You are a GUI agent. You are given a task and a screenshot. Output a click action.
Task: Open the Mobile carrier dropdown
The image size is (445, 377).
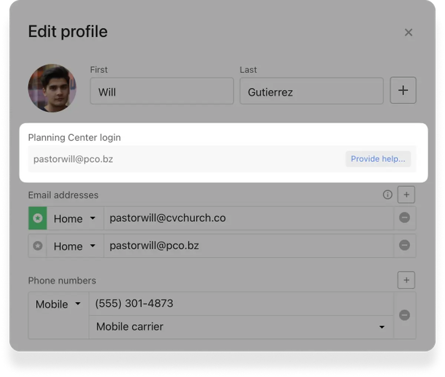click(x=241, y=327)
